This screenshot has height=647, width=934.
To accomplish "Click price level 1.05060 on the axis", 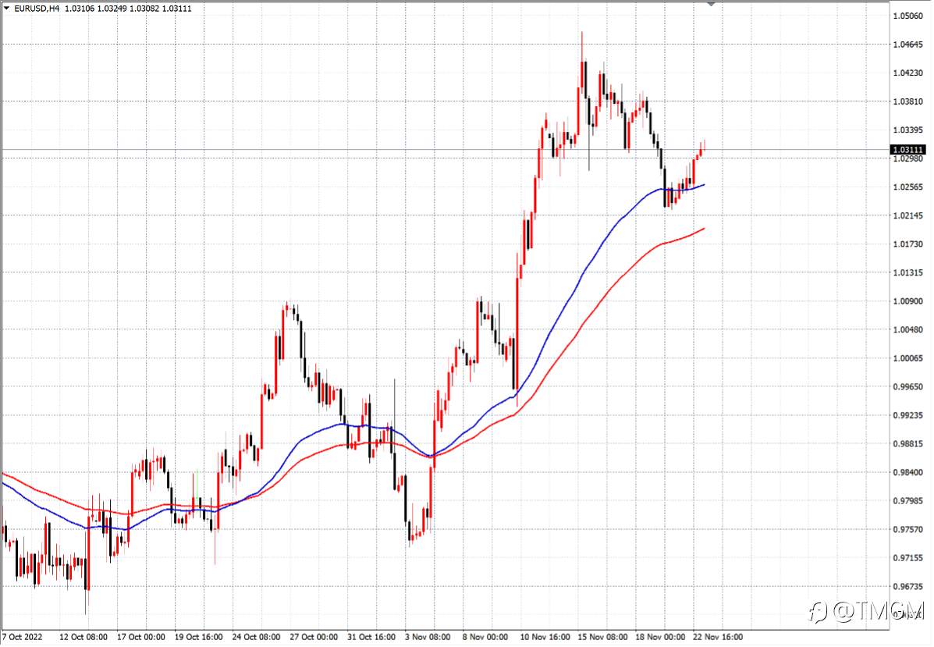I will pyautogui.click(x=907, y=16).
